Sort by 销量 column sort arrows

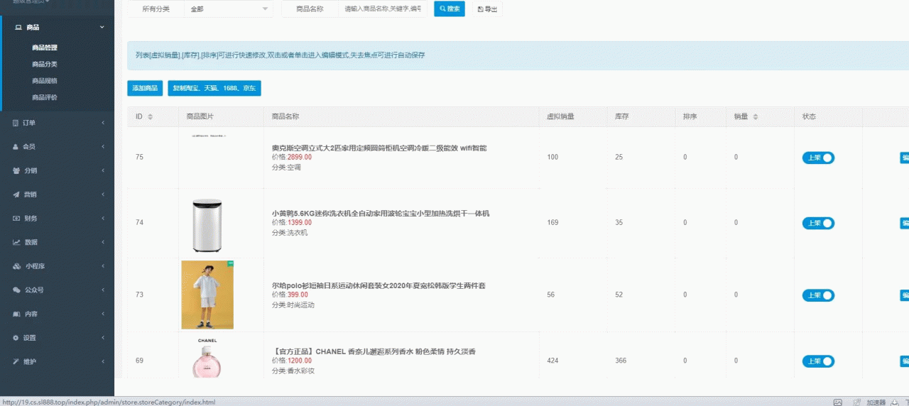point(755,117)
